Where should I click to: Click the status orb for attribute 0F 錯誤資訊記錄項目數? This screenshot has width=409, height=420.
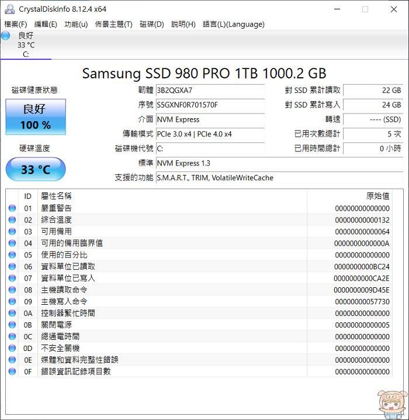12,371
